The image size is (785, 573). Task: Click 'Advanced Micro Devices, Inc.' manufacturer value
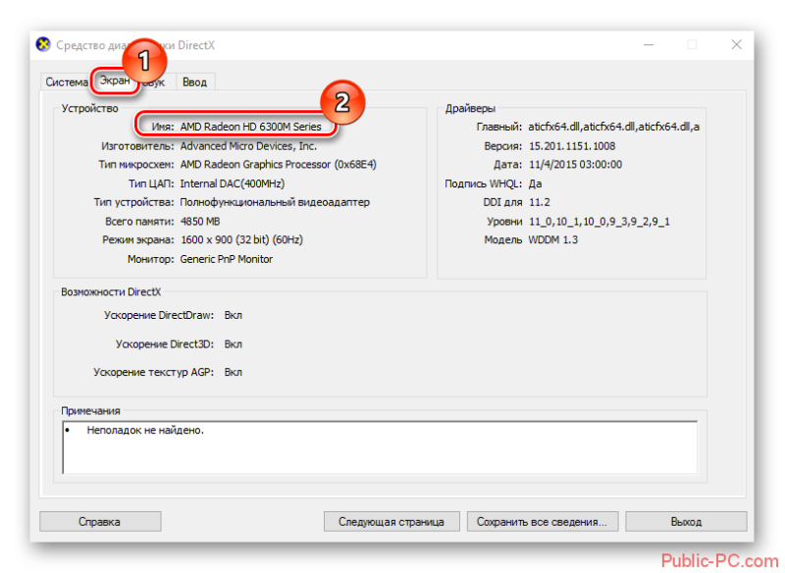click(248, 146)
